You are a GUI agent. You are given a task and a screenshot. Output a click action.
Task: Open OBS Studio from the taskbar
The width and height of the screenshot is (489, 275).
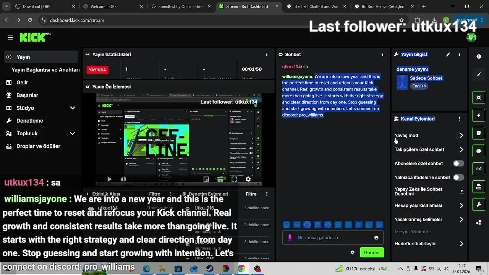(x=257, y=269)
